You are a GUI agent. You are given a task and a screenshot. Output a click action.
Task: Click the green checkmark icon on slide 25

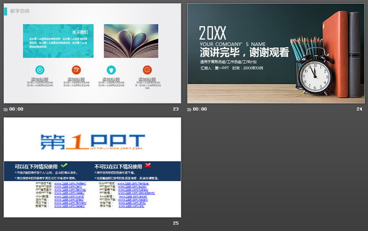click(x=64, y=165)
